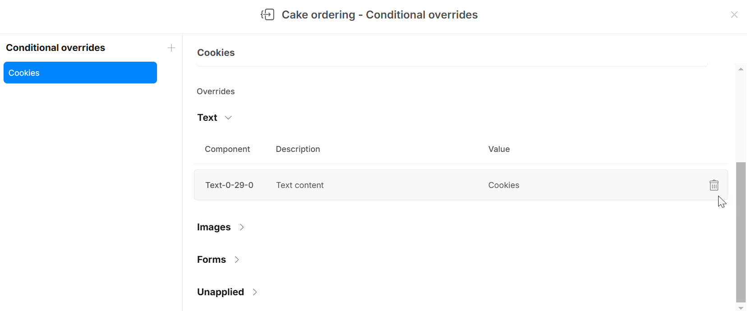Select Cookies in the overrides sidebar
The image size is (747, 311).
pyautogui.click(x=80, y=73)
